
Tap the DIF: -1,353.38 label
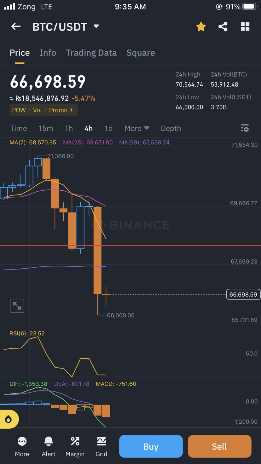(28, 384)
